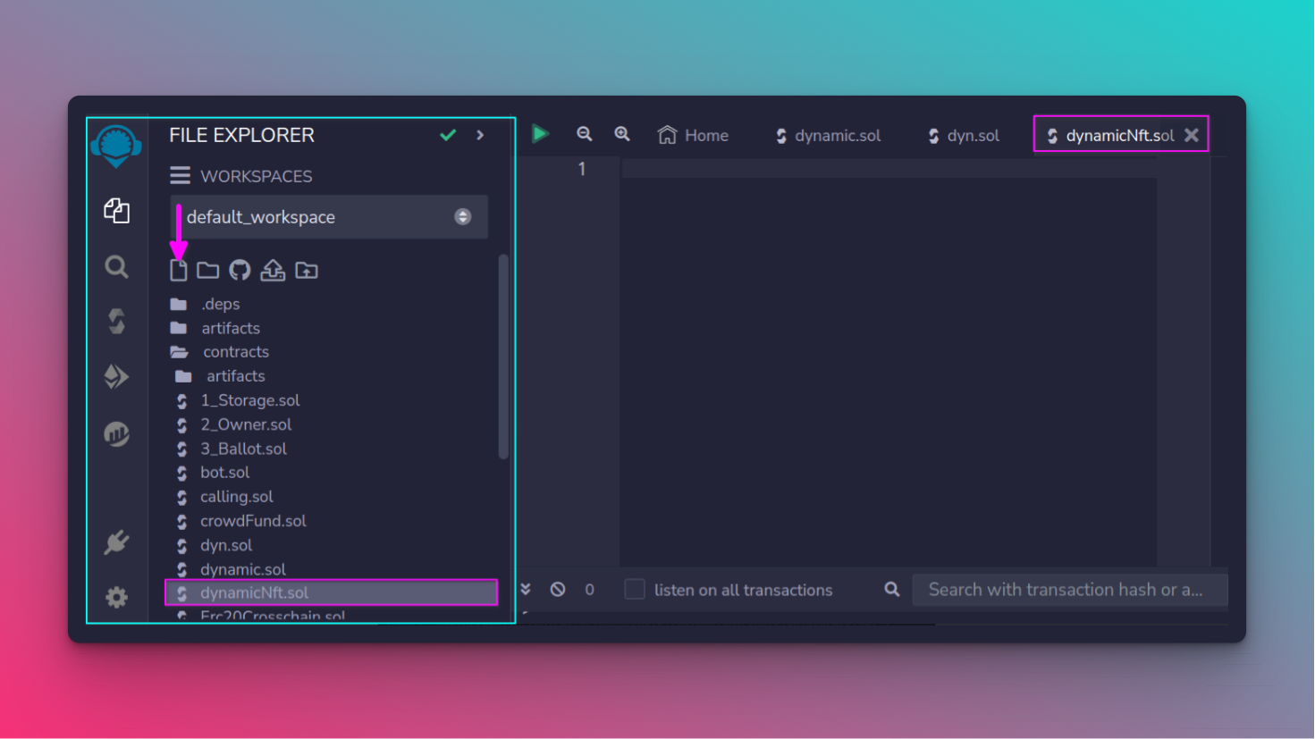Viewport: 1315px width, 739px height.
Task: Open the Search in files sidebar icon
Action: click(x=116, y=266)
